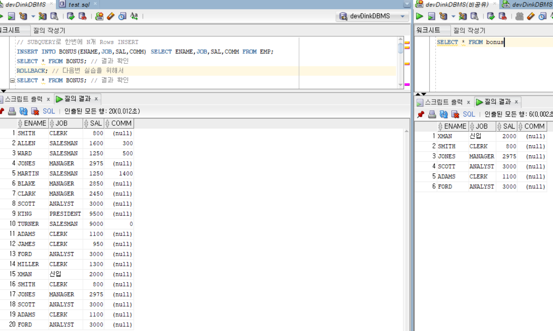The image size is (553, 331).
Task: Switch to the test.sql tab
Action: [x=78, y=4]
